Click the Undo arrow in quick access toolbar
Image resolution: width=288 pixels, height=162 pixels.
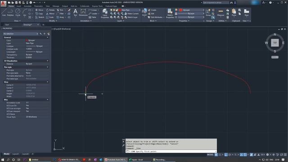point(34,3)
